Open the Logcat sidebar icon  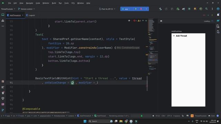[x=3, y=87]
